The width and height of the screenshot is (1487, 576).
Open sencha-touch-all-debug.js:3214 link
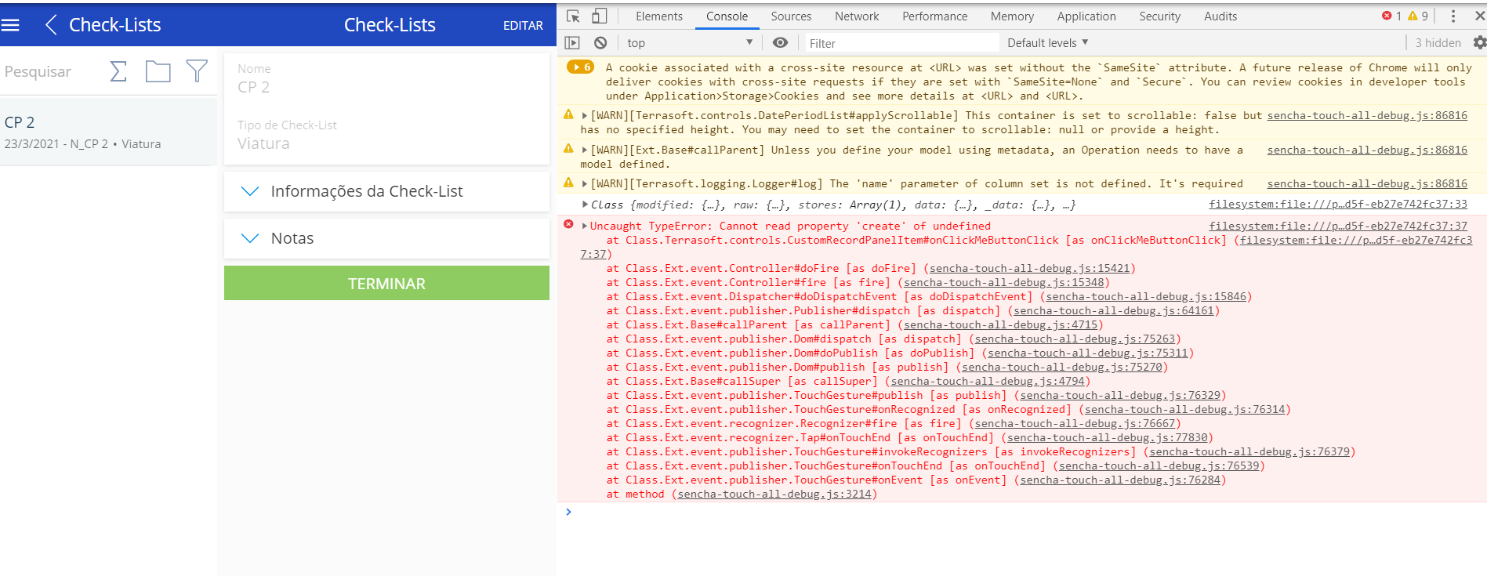coord(774,494)
